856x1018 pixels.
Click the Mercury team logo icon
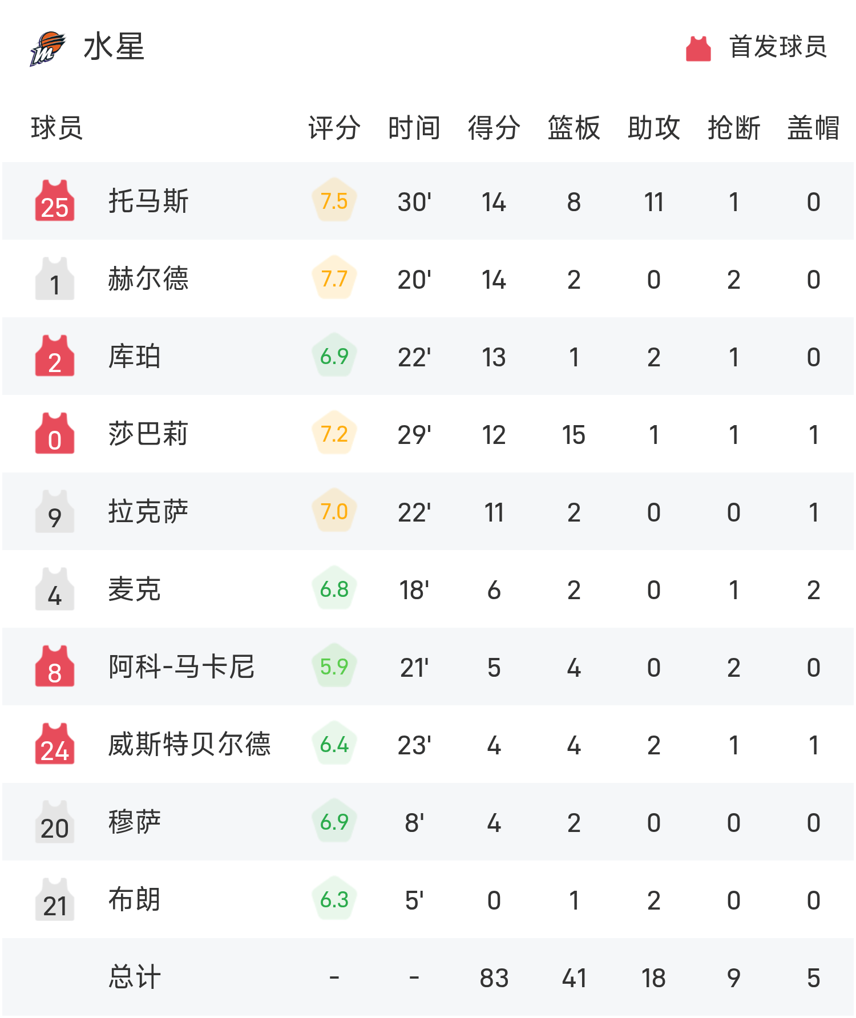click(48, 48)
